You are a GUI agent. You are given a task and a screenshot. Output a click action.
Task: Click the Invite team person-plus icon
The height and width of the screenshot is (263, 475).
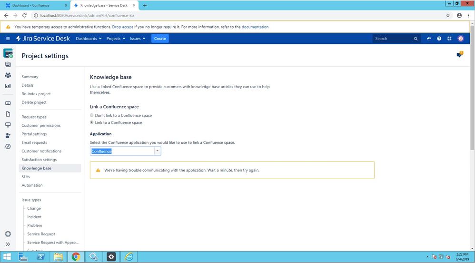tap(8, 136)
